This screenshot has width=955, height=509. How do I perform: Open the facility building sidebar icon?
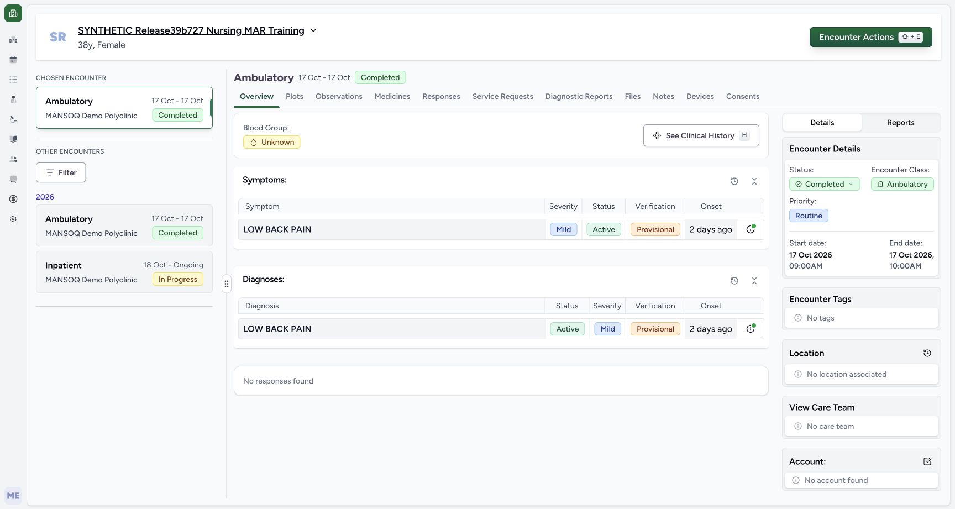(x=13, y=40)
